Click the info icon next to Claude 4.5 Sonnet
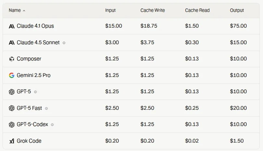The image size is (263, 151). point(64,43)
